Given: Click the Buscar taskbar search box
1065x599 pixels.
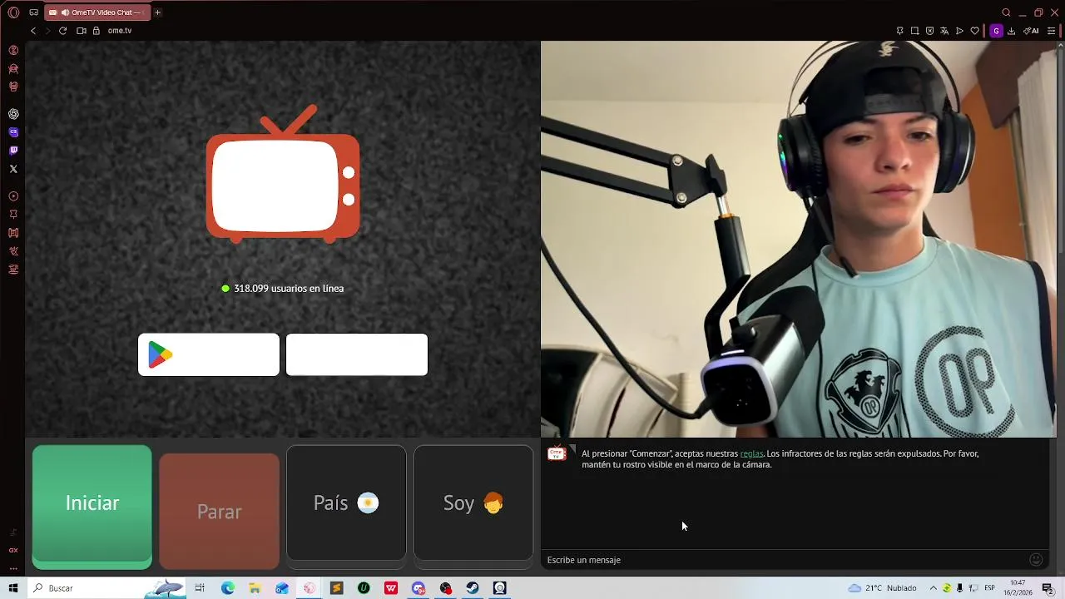Looking at the screenshot, I should (106, 588).
